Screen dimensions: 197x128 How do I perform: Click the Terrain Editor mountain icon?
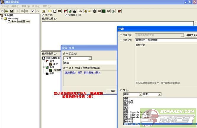tap(81, 11)
